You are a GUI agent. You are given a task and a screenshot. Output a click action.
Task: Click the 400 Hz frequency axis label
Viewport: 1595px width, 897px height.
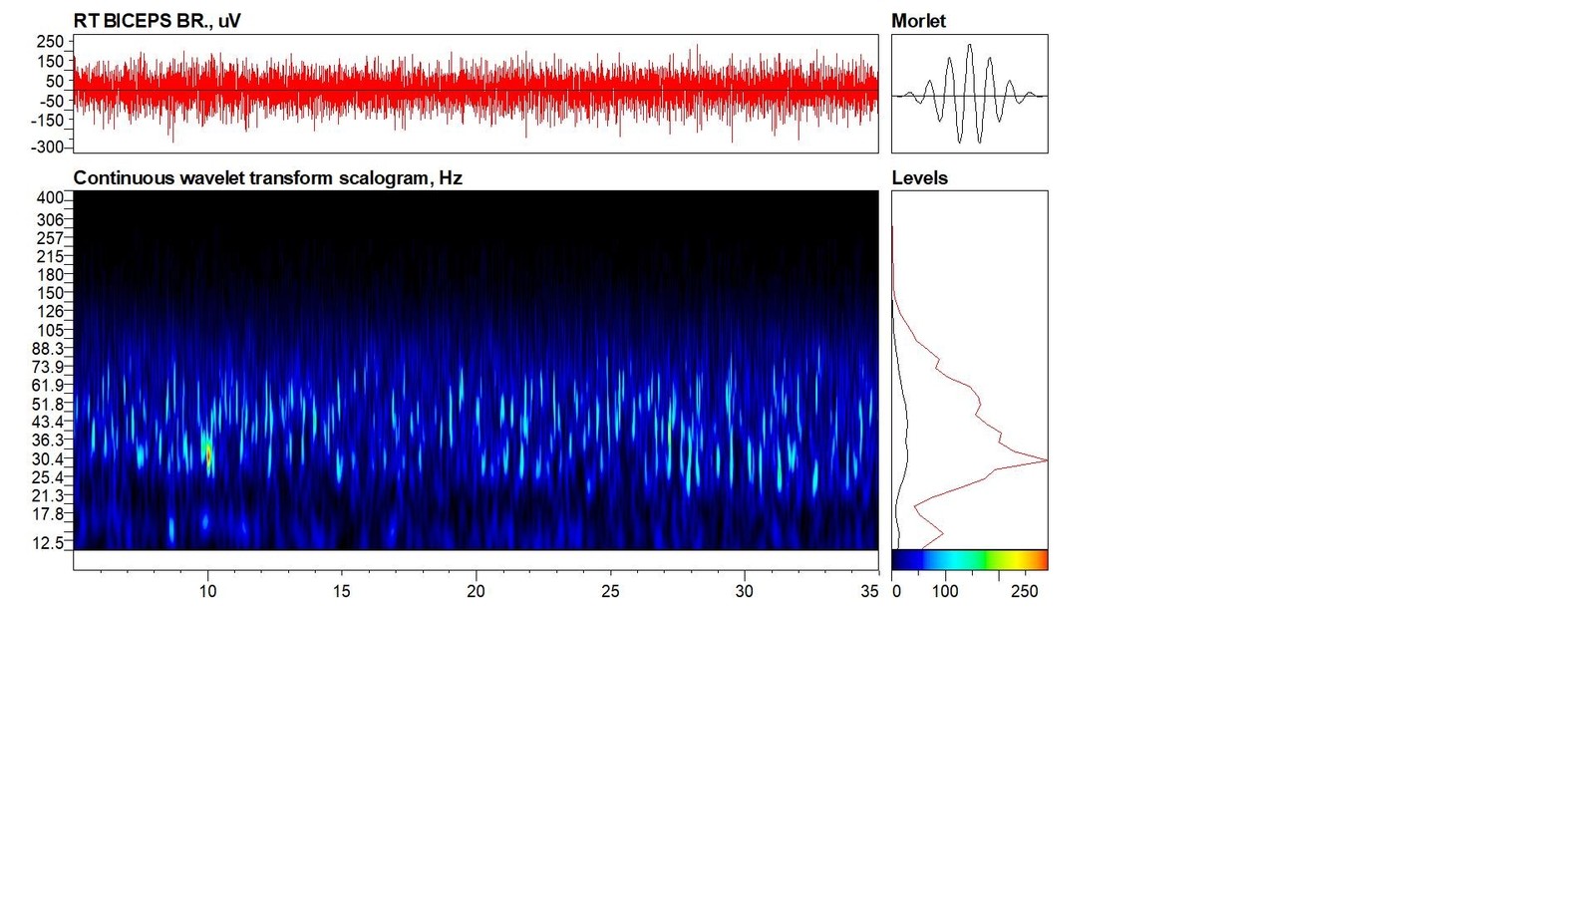pos(50,198)
